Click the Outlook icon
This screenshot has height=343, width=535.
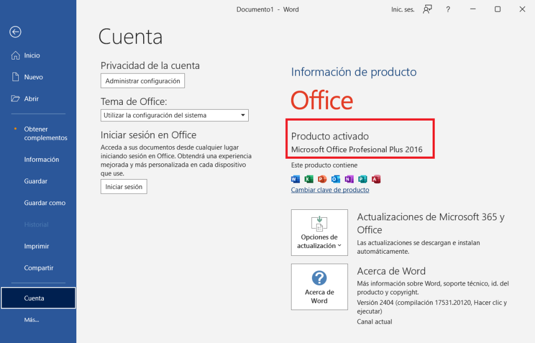click(x=336, y=179)
